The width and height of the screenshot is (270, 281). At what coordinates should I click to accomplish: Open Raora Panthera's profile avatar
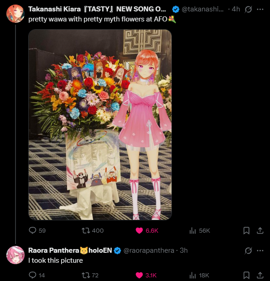pyautogui.click(x=16, y=255)
